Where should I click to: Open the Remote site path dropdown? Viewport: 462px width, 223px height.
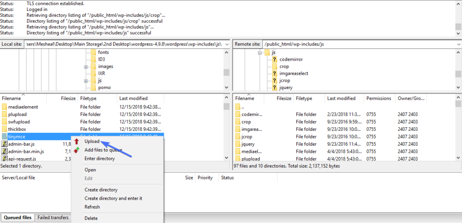click(458, 44)
